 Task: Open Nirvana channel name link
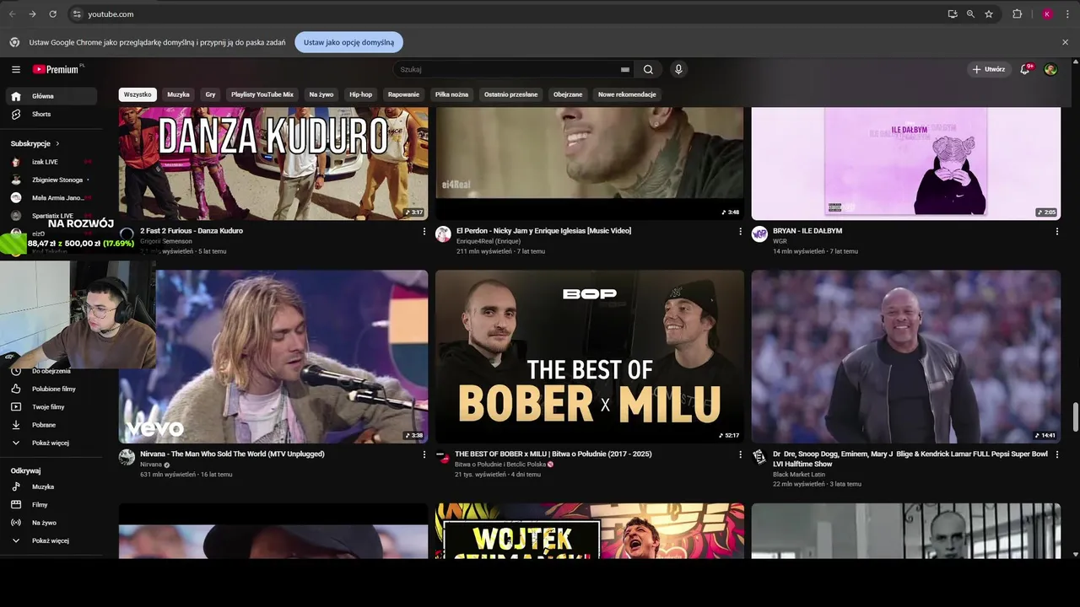[x=151, y=465]
